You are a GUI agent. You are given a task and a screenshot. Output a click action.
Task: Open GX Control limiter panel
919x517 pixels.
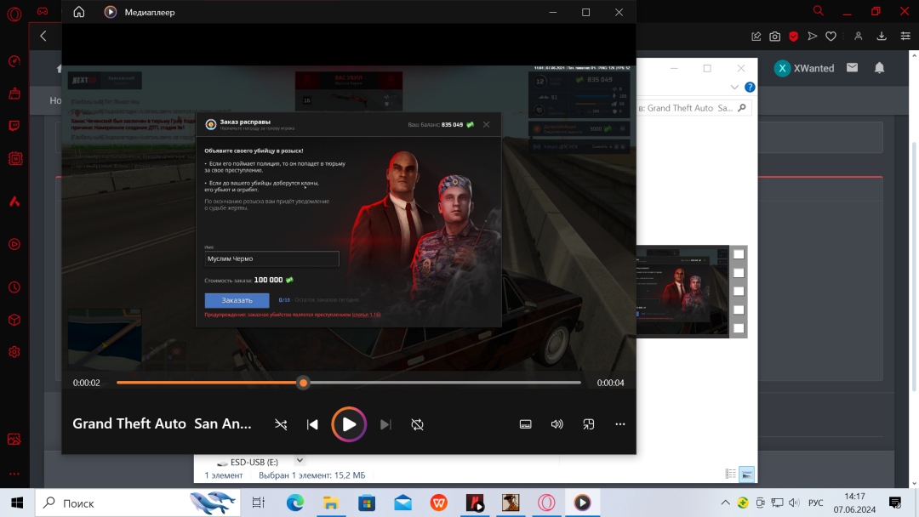14,61
